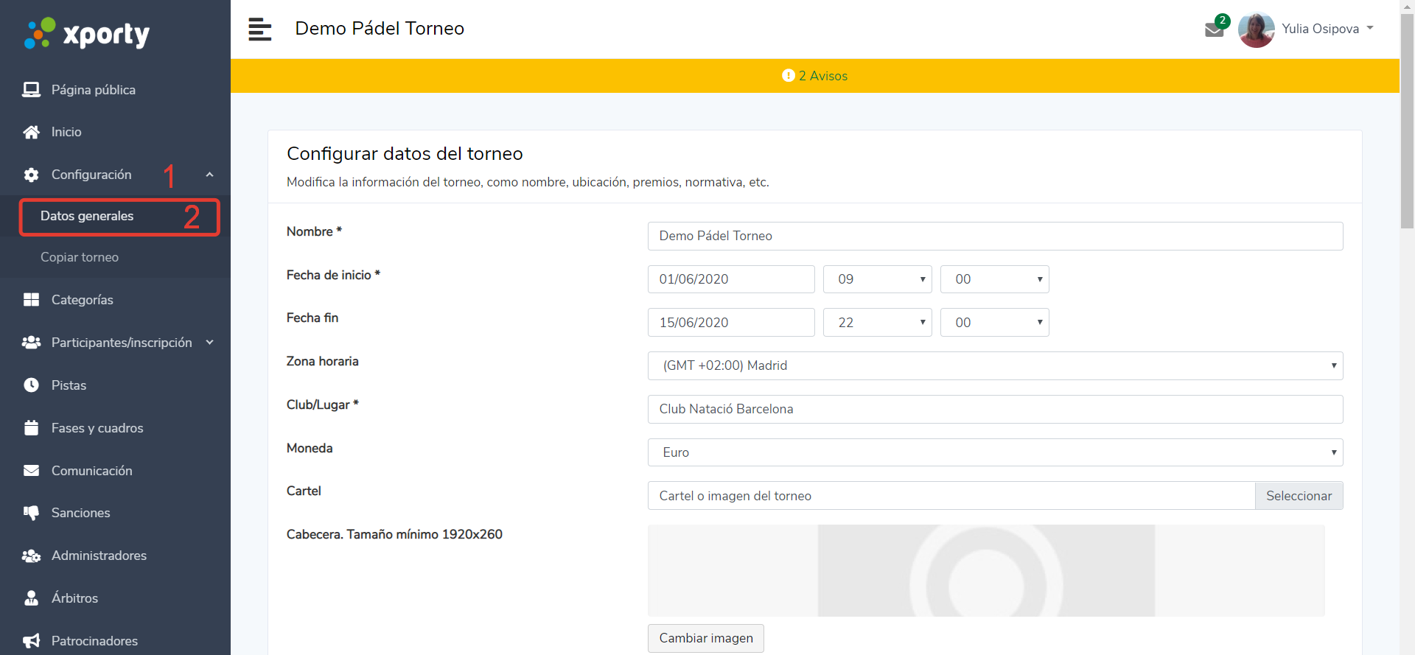Click the Cartel image text field
This screenshot has width=1415, height=655.
pyautogui.click(x=951, y=496)
